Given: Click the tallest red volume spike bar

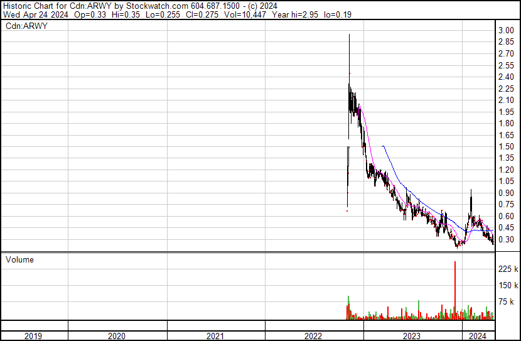Looking at the screenshot, I should click(454, 289).
